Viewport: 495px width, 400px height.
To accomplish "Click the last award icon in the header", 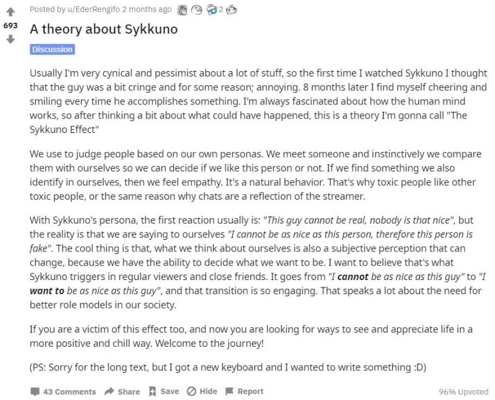I will (231, 9).
